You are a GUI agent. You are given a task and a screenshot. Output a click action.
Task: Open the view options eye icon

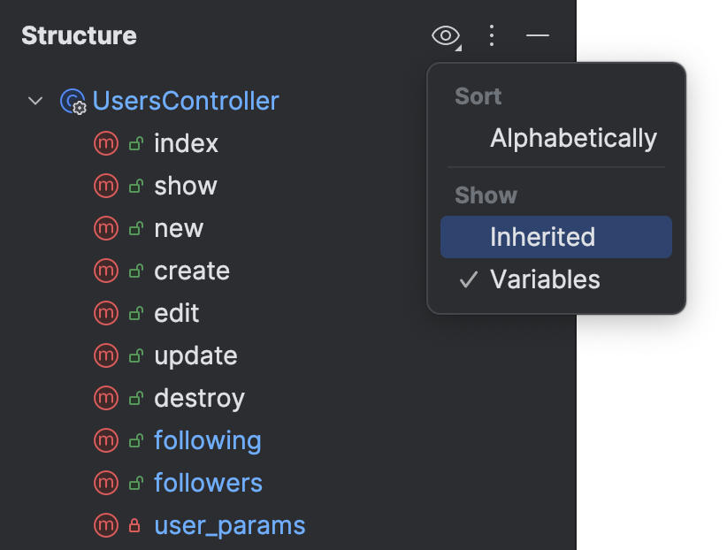(445, 36)
